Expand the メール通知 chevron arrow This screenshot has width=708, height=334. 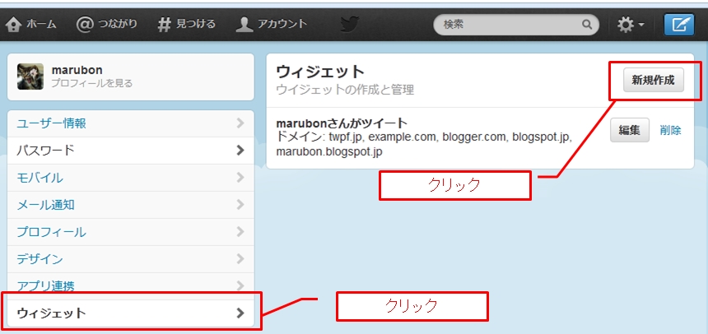point(240,205)
